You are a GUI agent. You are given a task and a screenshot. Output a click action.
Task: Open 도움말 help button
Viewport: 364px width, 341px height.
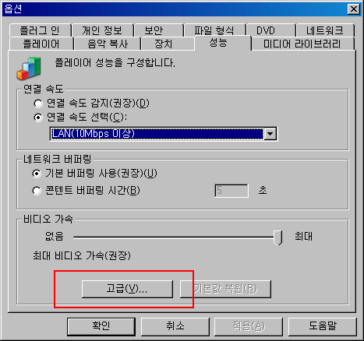(323, 326)
